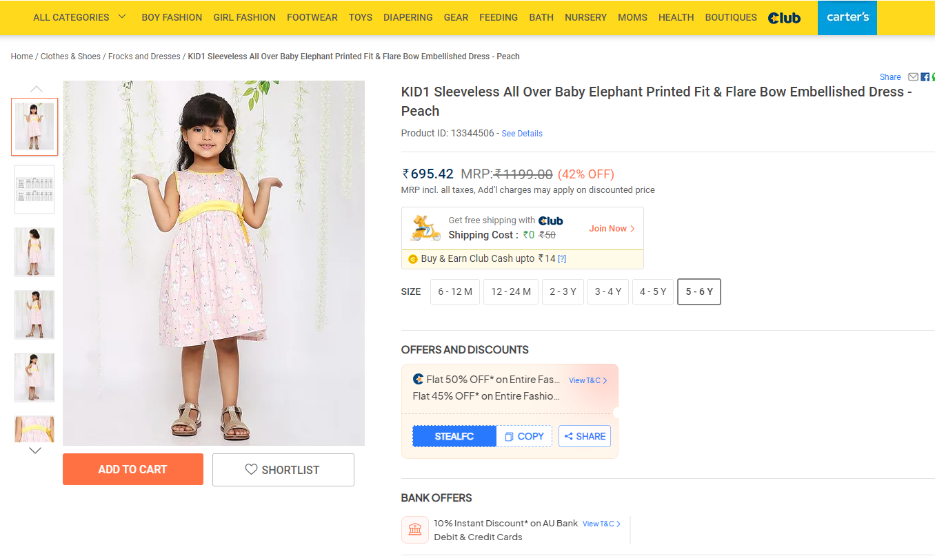
Task: Share product on Facebook icon
Action: click(x=925, y=77)
